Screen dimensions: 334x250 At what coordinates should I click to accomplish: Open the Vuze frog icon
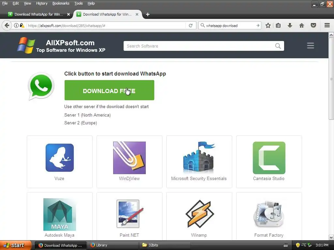pyautogui.click(x=60, y=158)
